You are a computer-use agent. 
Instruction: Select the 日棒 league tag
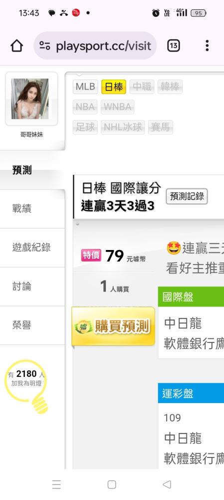coord(114,86)
